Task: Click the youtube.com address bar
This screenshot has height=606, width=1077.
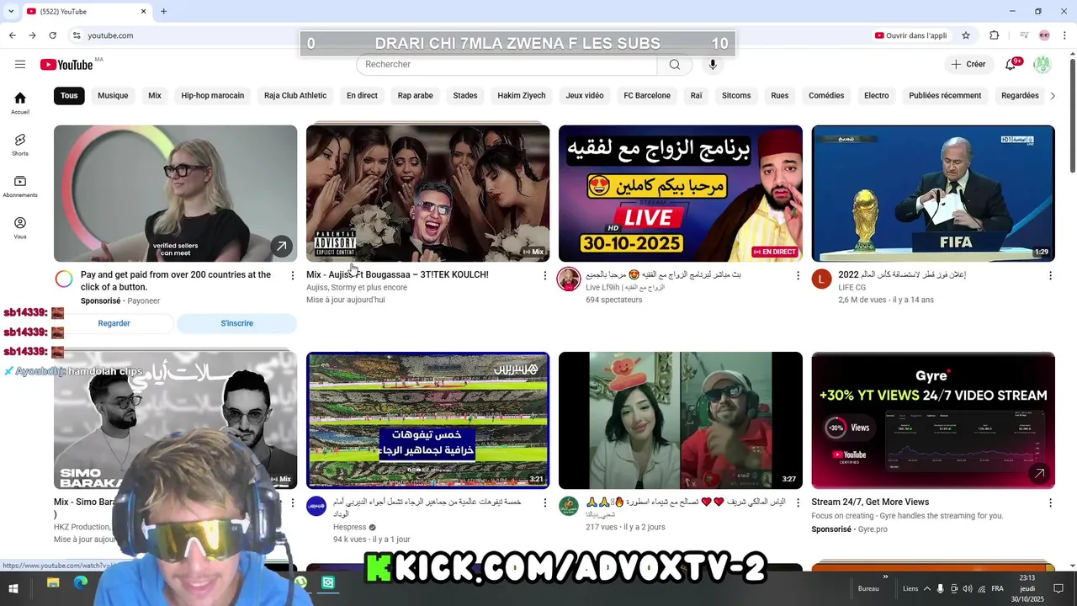Action: coord(471,35)
